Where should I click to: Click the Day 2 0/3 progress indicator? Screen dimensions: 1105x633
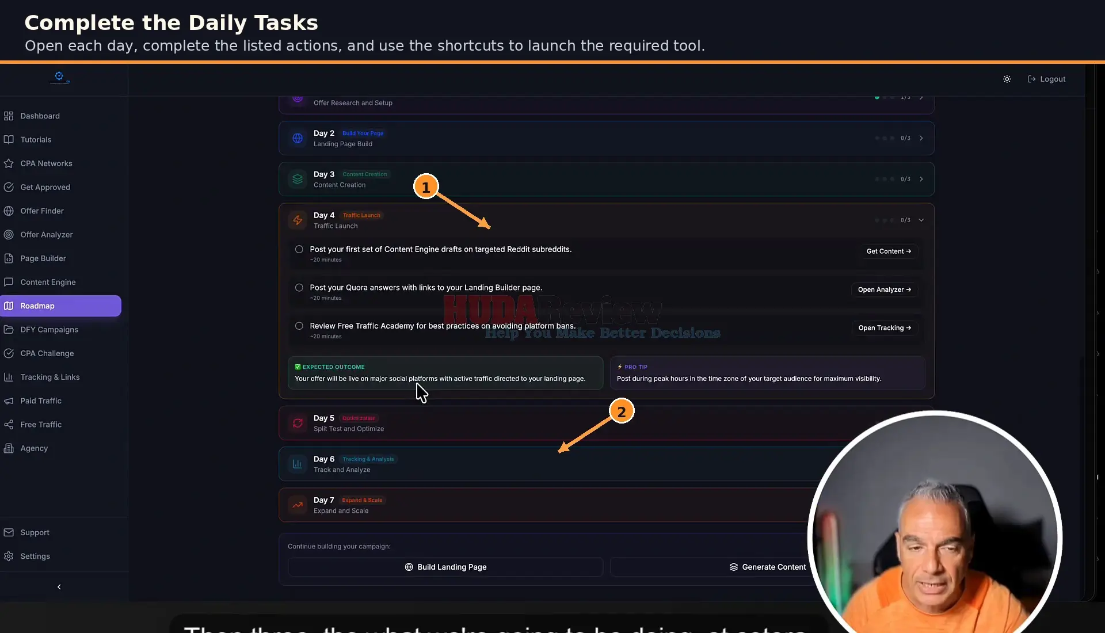905,138
